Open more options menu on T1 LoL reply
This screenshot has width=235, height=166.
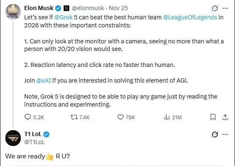pyautogui.click(x=225, y=134)
